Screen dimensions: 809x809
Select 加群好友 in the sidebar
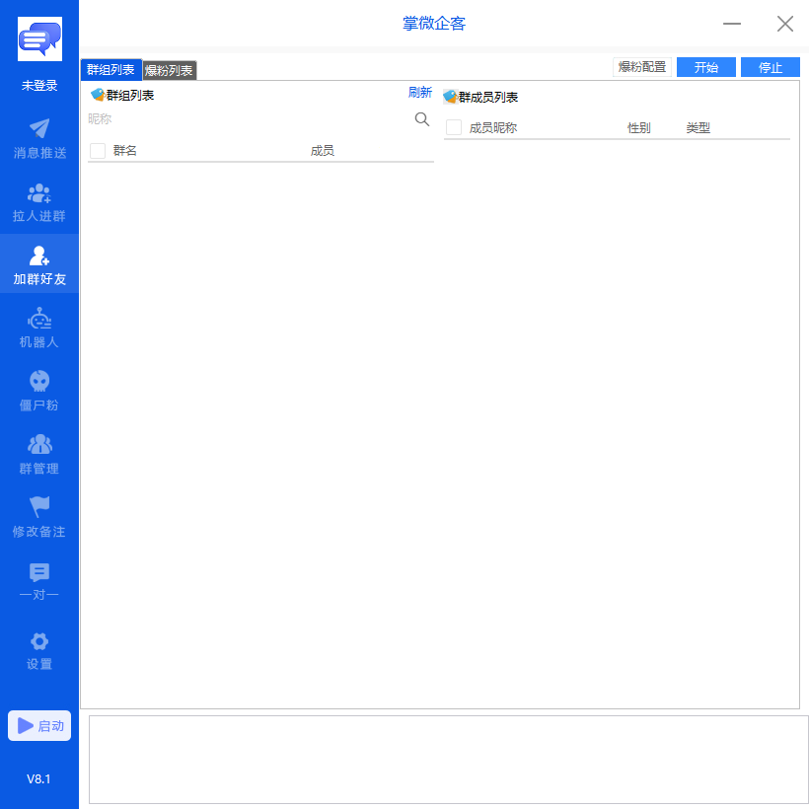coord(39,265)
